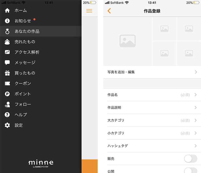Screen dimensions: 201x173
Task: Tap the bottom-middle small photo placeholder
Action: tap(164, 53)
